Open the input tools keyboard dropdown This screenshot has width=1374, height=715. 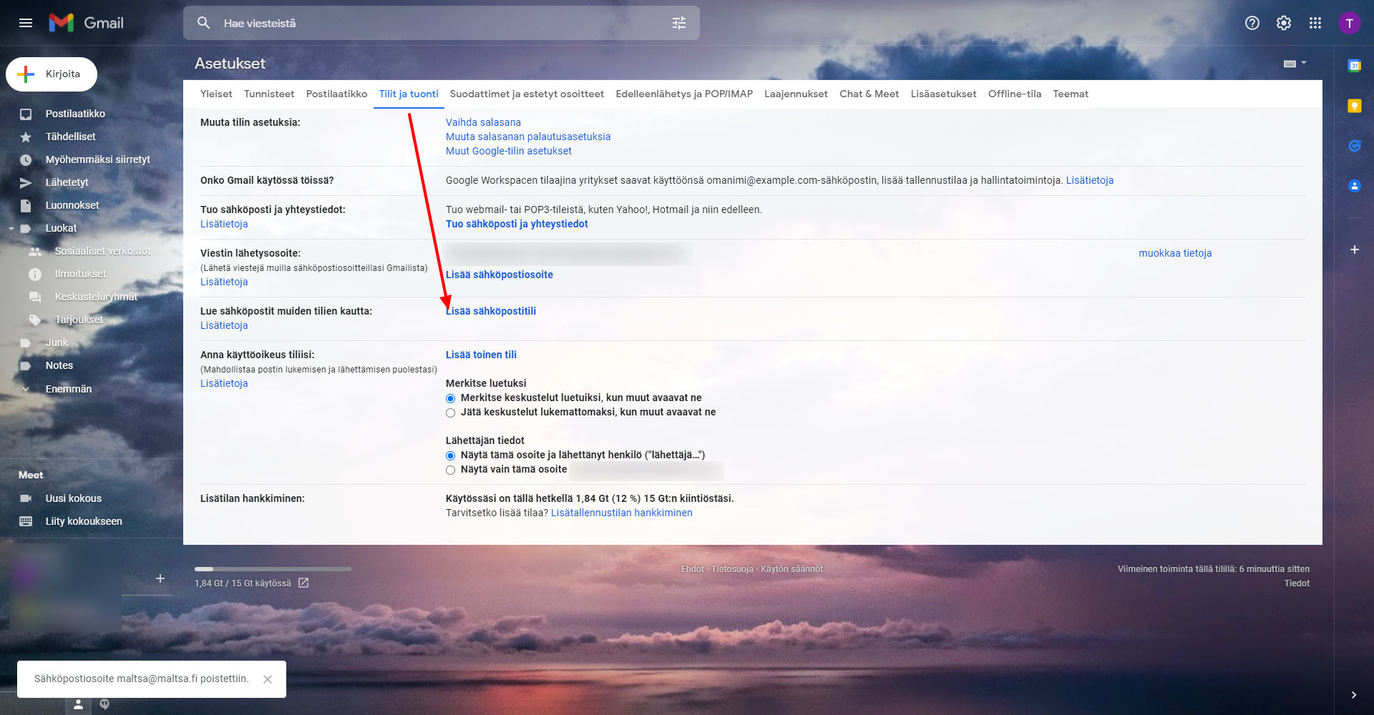click(x=1295, y=64)
